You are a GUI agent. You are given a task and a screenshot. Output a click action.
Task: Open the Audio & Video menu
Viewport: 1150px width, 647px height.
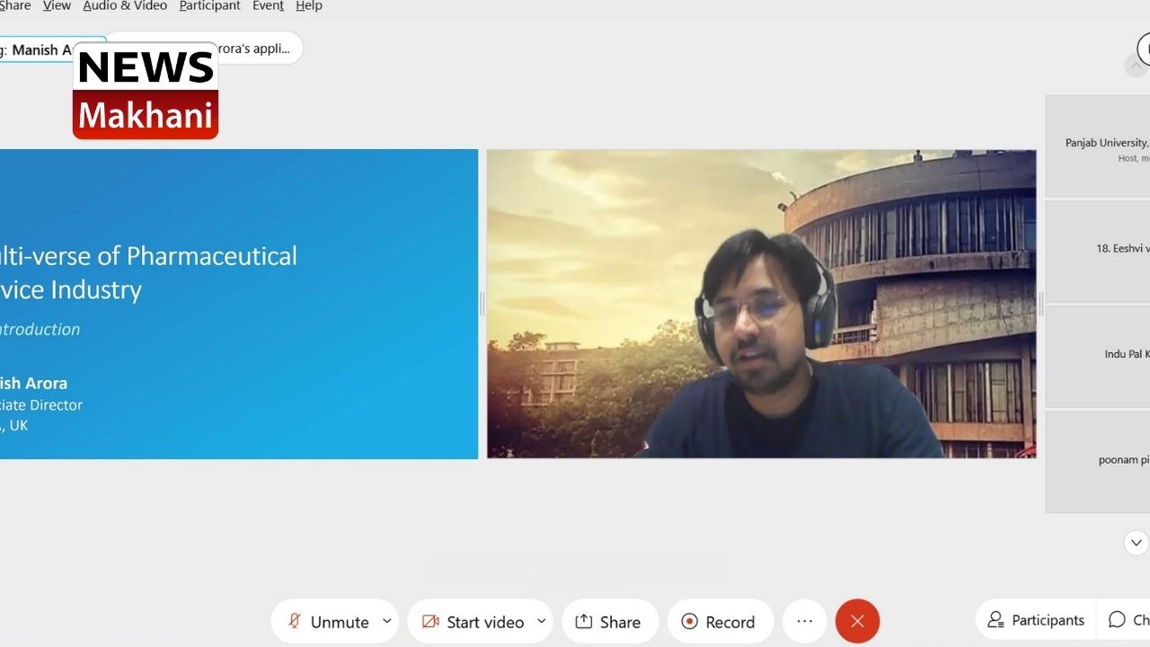(x=125, y=6)
